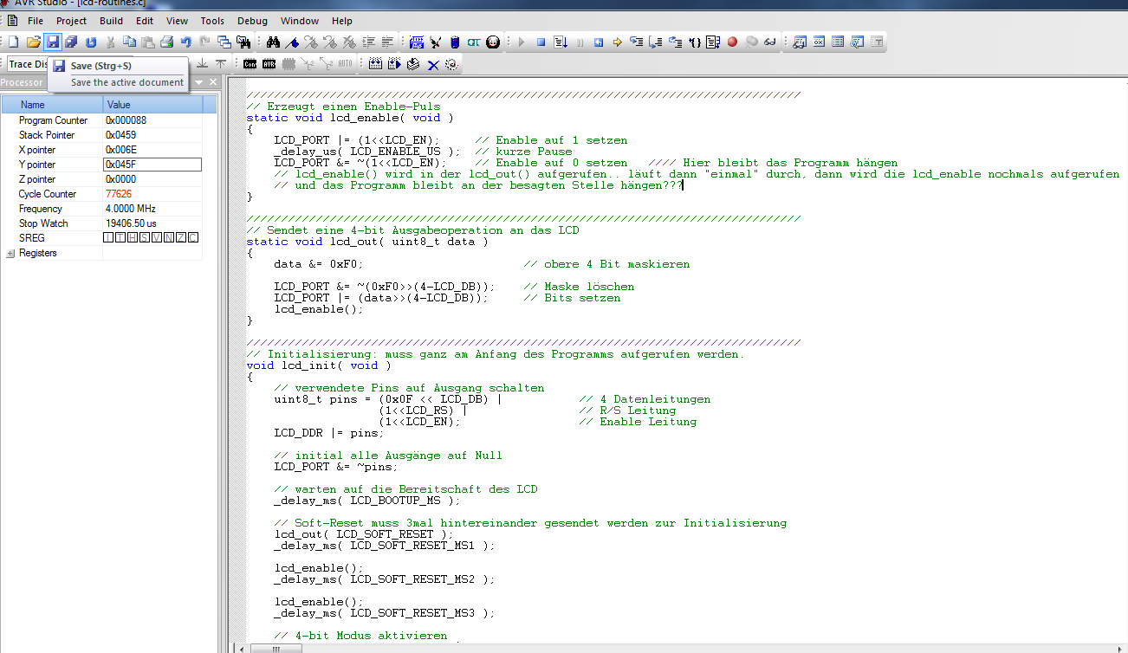Run to cursor with the braces icon
The width and height of the screenshot is (1128, 653).
[695, 42]
